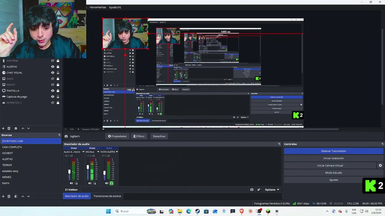The height and width of the screenshot is (216, 385).
Task: Open Mic/Aux channel menu arrow
Action: point(98,152)
